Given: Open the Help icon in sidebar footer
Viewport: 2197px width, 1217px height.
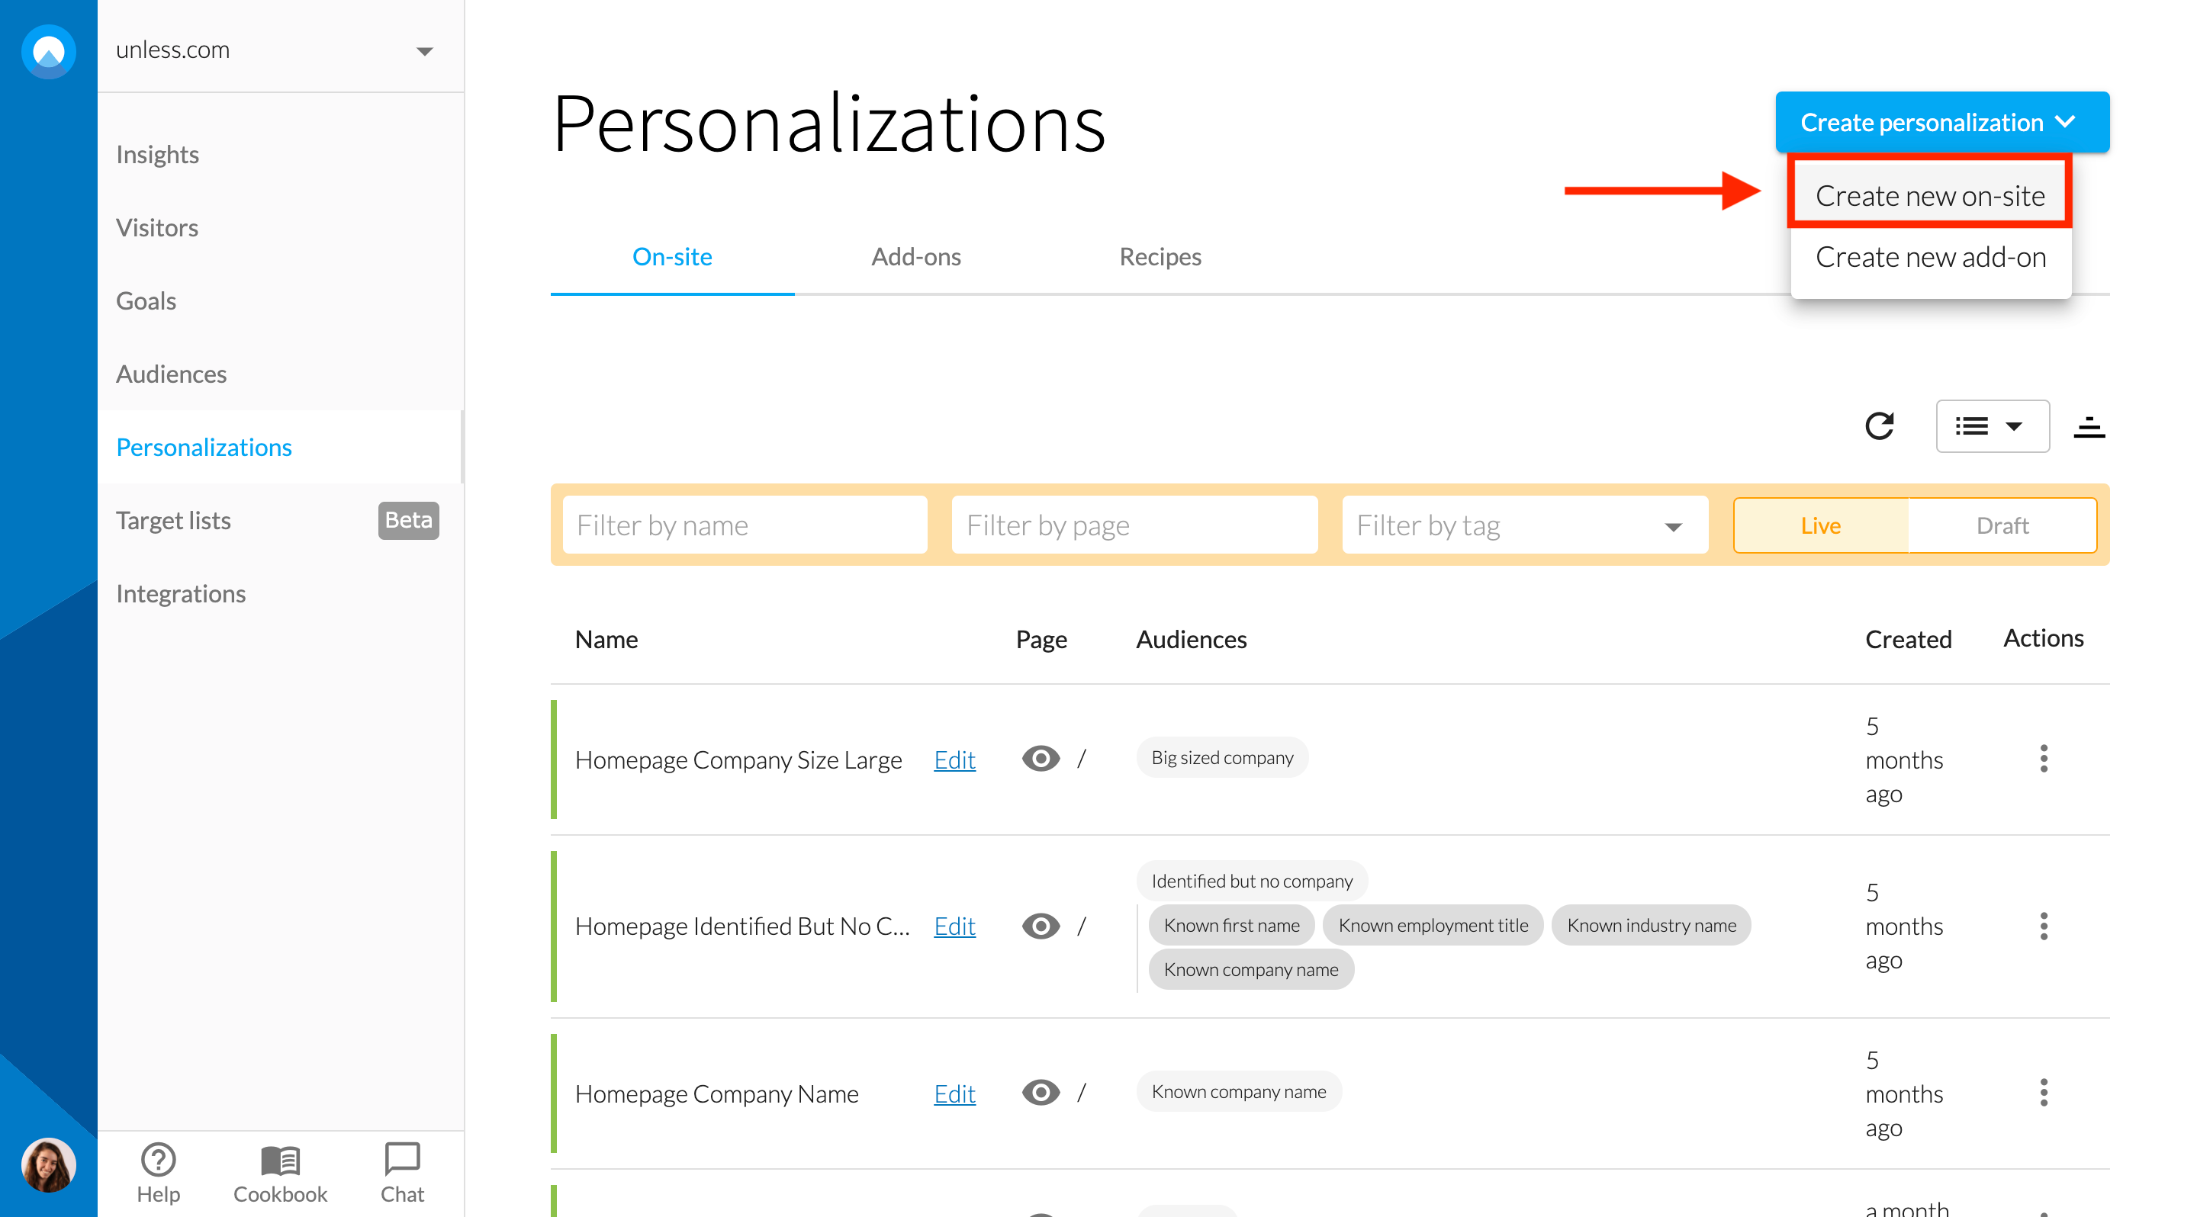Looking at the screenshot, I should coord(158,1161).
